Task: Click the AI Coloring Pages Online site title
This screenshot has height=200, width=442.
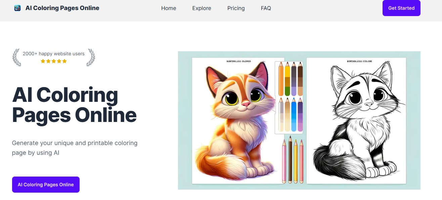Action: click(62, 8)
